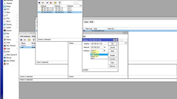The height and width of the screenshot is (99, 177).
Task: Click the Path Cost column header
Action: coord(89,29)
